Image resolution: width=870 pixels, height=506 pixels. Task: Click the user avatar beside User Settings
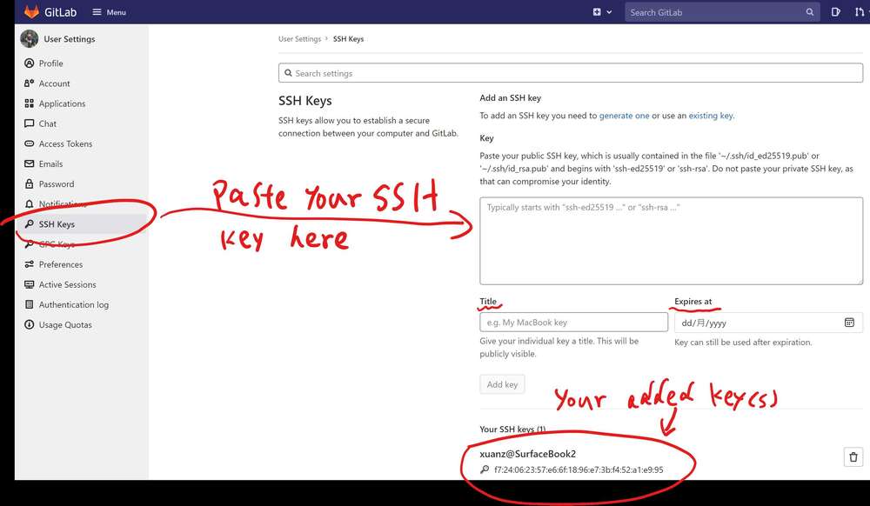[29, 39]
